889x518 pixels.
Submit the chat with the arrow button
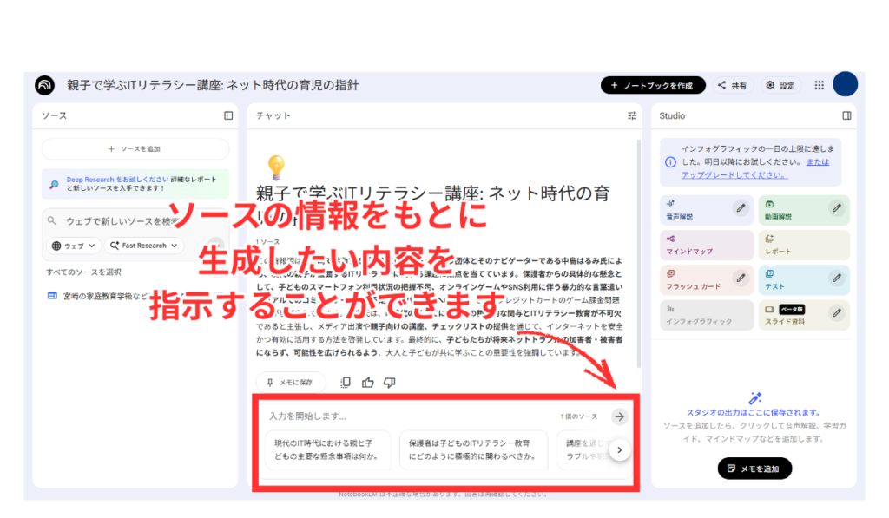(619, 416)
